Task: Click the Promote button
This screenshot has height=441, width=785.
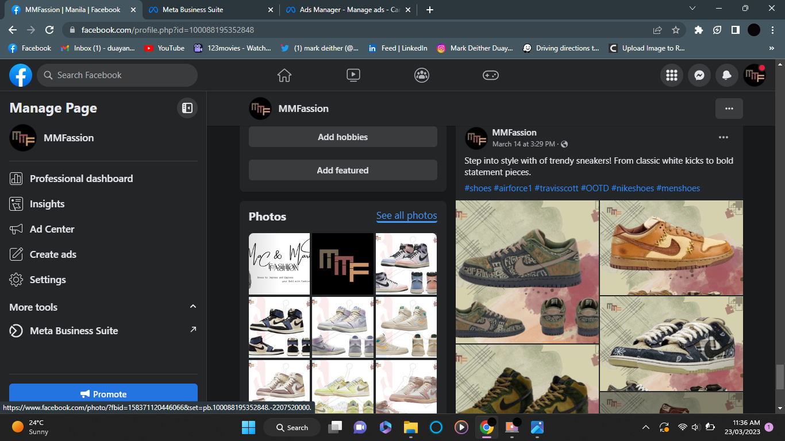Action: click(x=103, y=394)
